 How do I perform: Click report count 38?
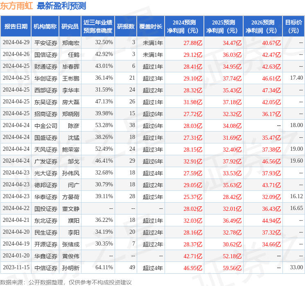pyautogui.click(x=132, y=125)
